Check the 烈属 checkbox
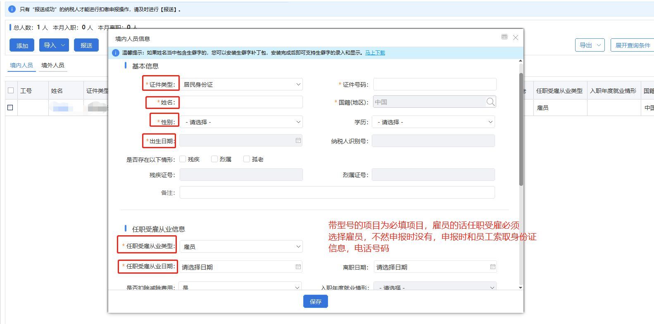 [x=214, y=159]
